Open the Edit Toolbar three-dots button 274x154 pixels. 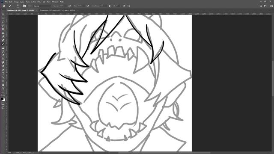point(3,92)
